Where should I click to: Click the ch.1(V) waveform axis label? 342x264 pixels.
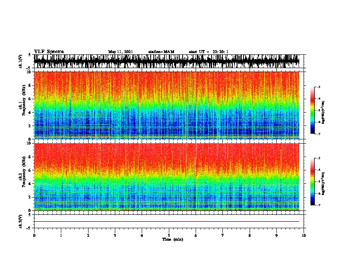tap(20, 61)
